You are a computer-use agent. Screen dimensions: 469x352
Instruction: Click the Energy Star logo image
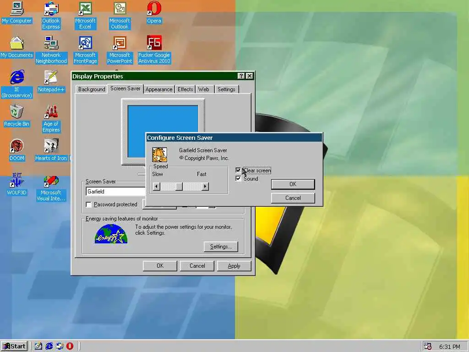click(111, 234)
